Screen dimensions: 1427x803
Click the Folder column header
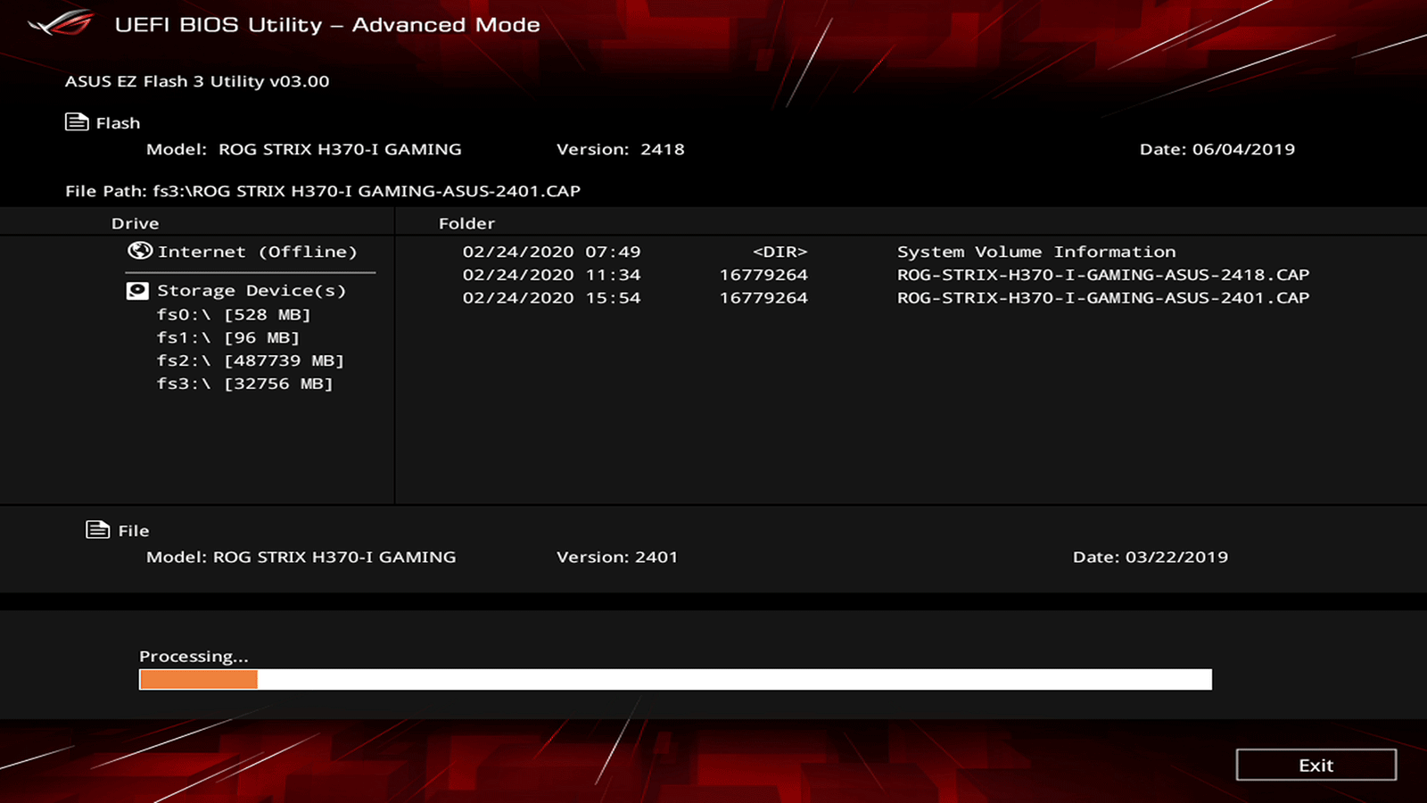click(x=466, y=223)
